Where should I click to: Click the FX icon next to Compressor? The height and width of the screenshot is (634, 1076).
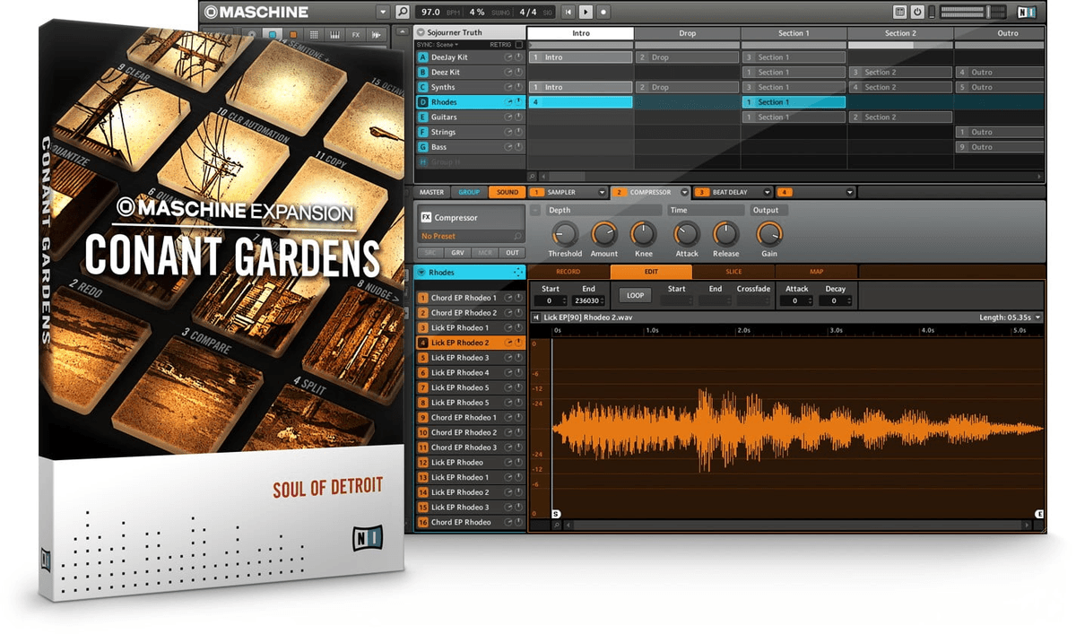(426, 217)
